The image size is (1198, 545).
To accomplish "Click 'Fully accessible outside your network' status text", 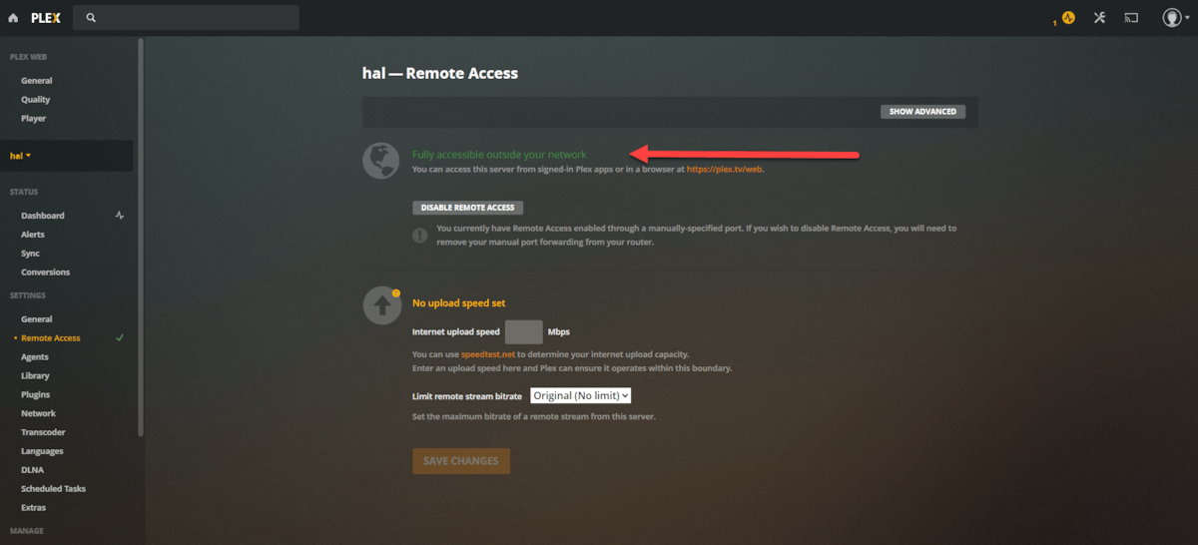I will click(499, 155).
